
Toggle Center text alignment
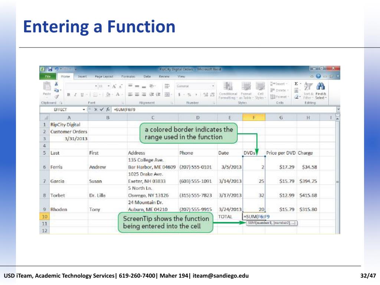(137, 95)
